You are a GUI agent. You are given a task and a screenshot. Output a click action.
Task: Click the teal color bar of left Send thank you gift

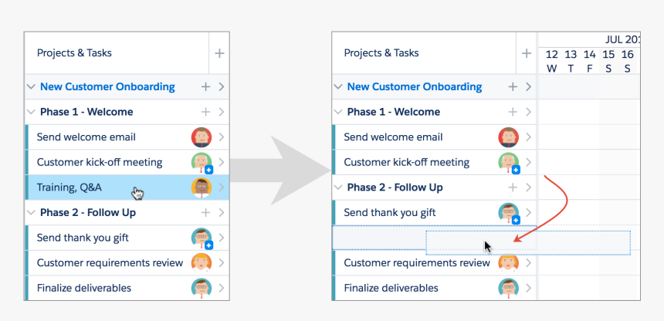pos(27,238)
